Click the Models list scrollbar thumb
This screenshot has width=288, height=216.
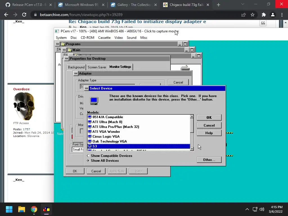[192, 125]
